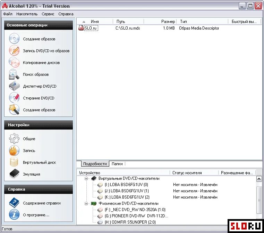Click the first Создание образов disc icon
Screen dimensions: 264x233
tap(14, 39)
